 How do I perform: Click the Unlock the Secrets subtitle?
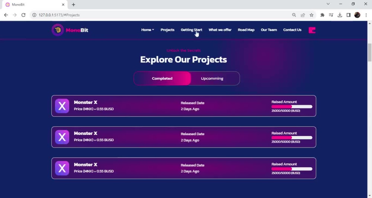point(183,51)
